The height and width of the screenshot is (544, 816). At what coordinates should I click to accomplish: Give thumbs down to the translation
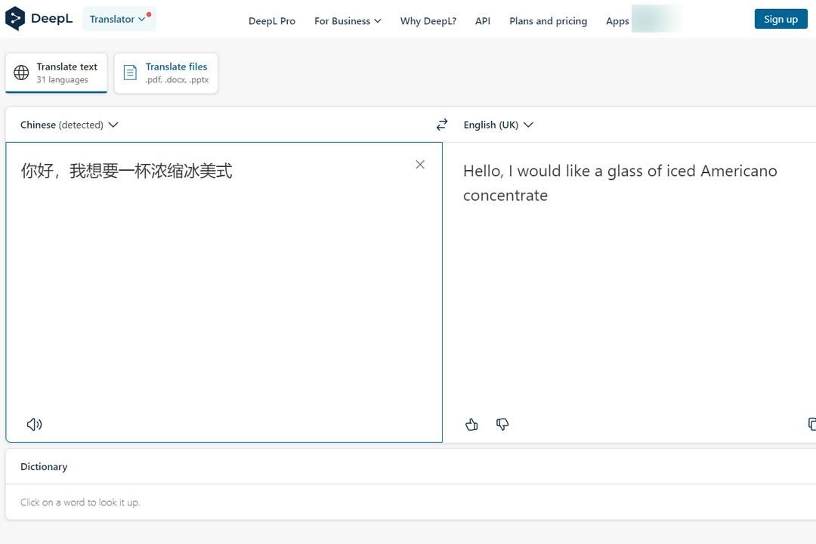[x=502, y=425]
